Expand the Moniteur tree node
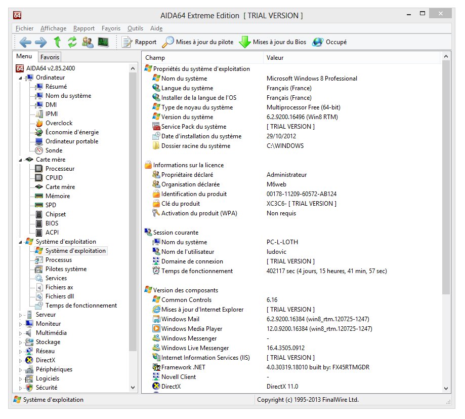Image resolution: width=465 pixels, height=419 pixels. click(x=20, y=324)
